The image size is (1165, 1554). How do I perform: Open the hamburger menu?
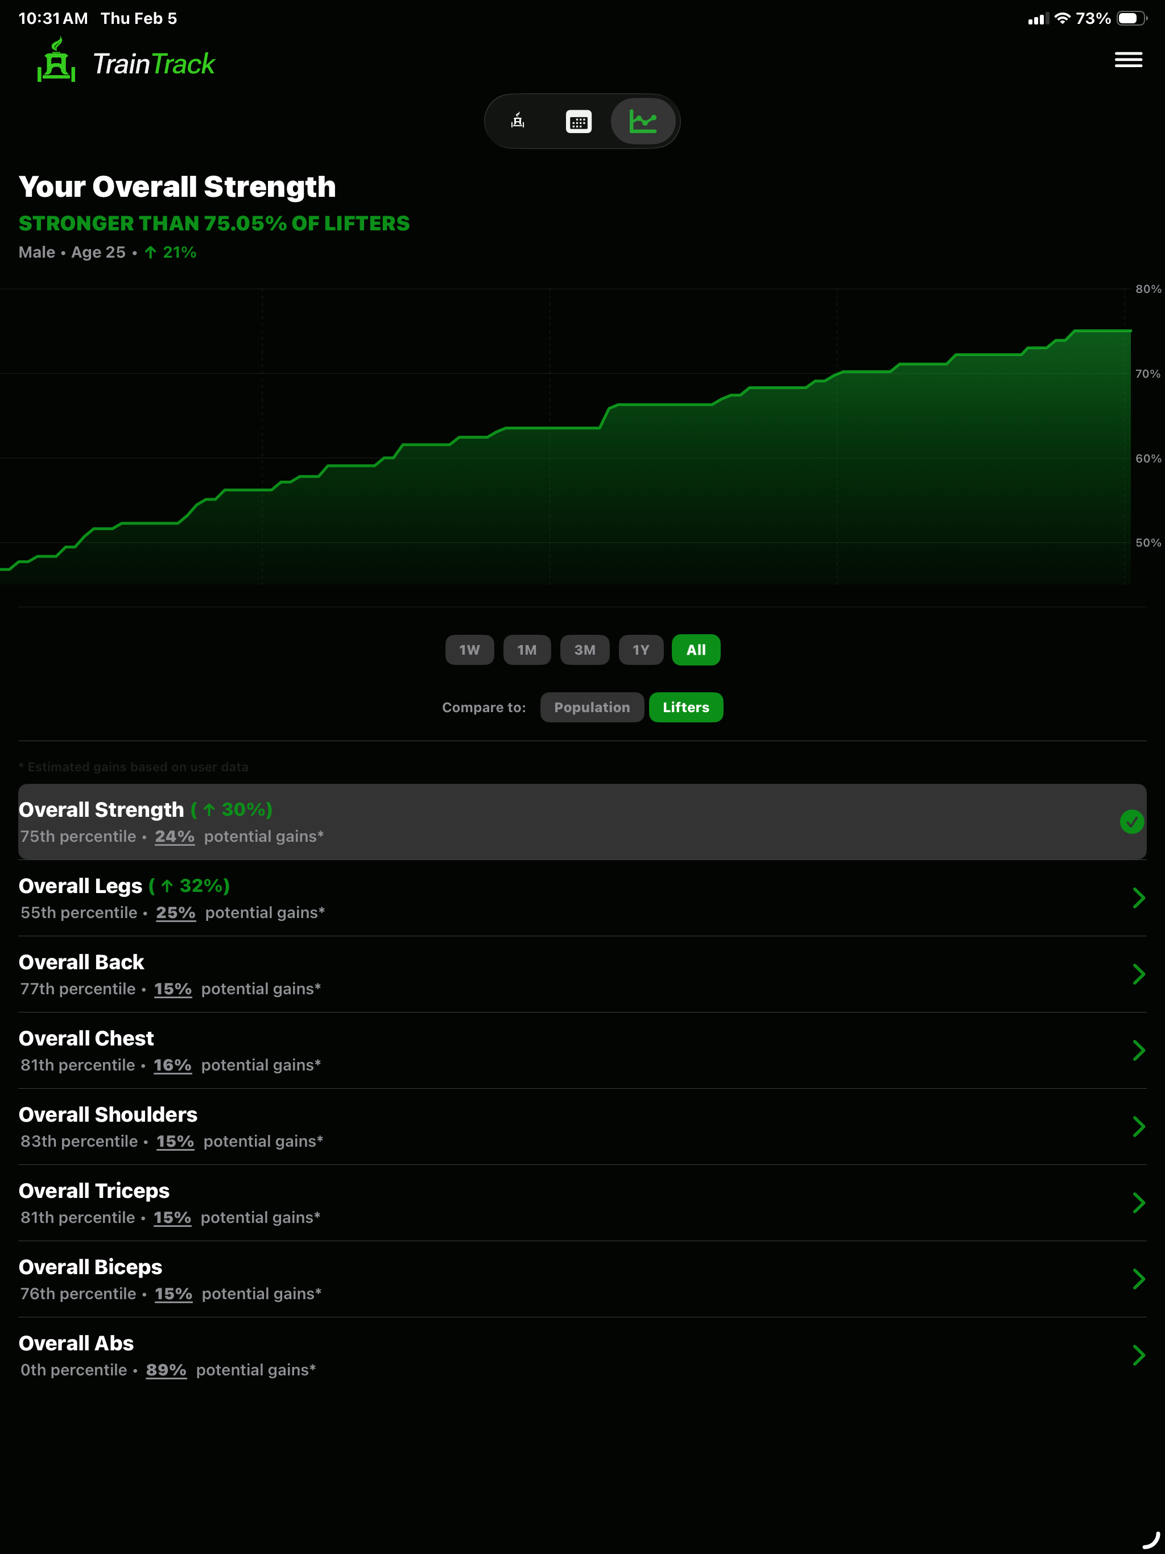pos(1128,60)
